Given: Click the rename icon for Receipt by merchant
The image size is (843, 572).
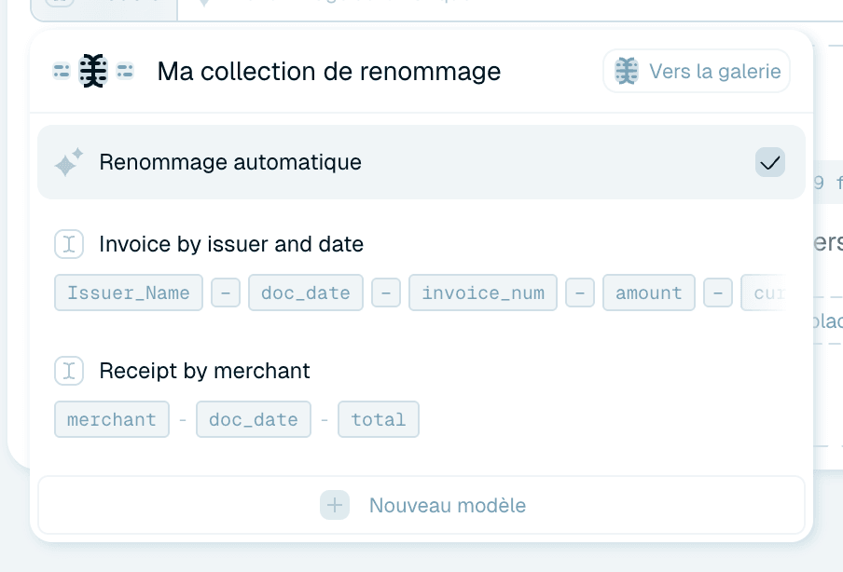Looking at the screenshot, I should [69, 371].
